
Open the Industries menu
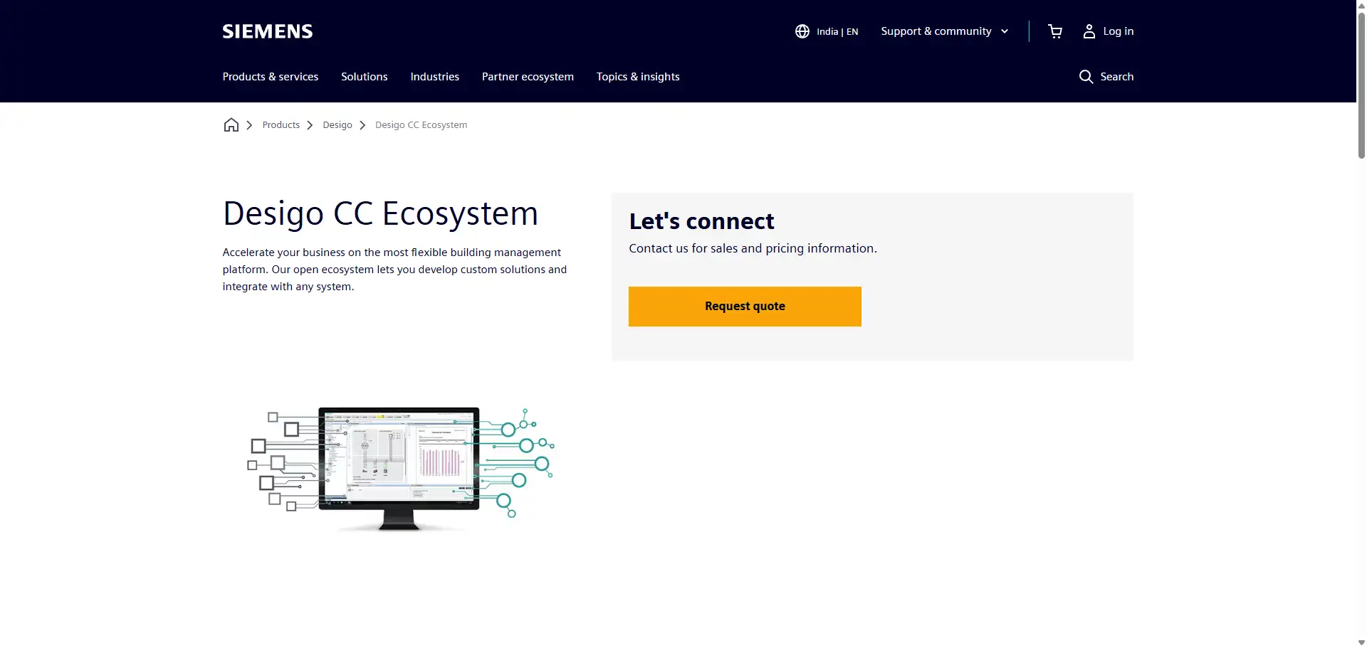pos(435,77)
